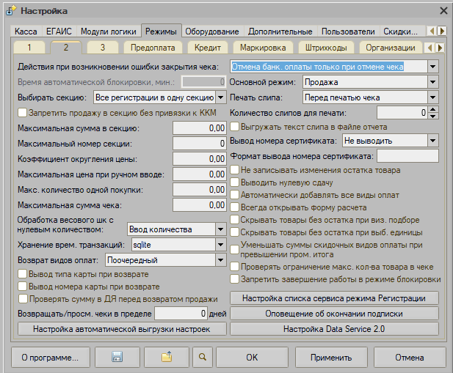Switch to the Оборудование tab
The height and width of the screenshot is (373, 453).
(x=211, y=32)
